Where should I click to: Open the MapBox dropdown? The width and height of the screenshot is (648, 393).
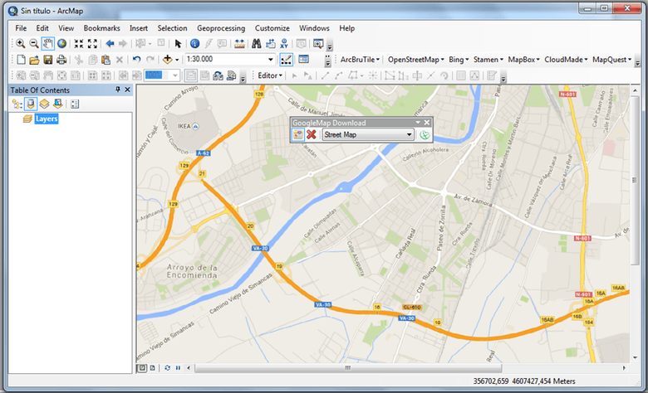coord(523,60)
